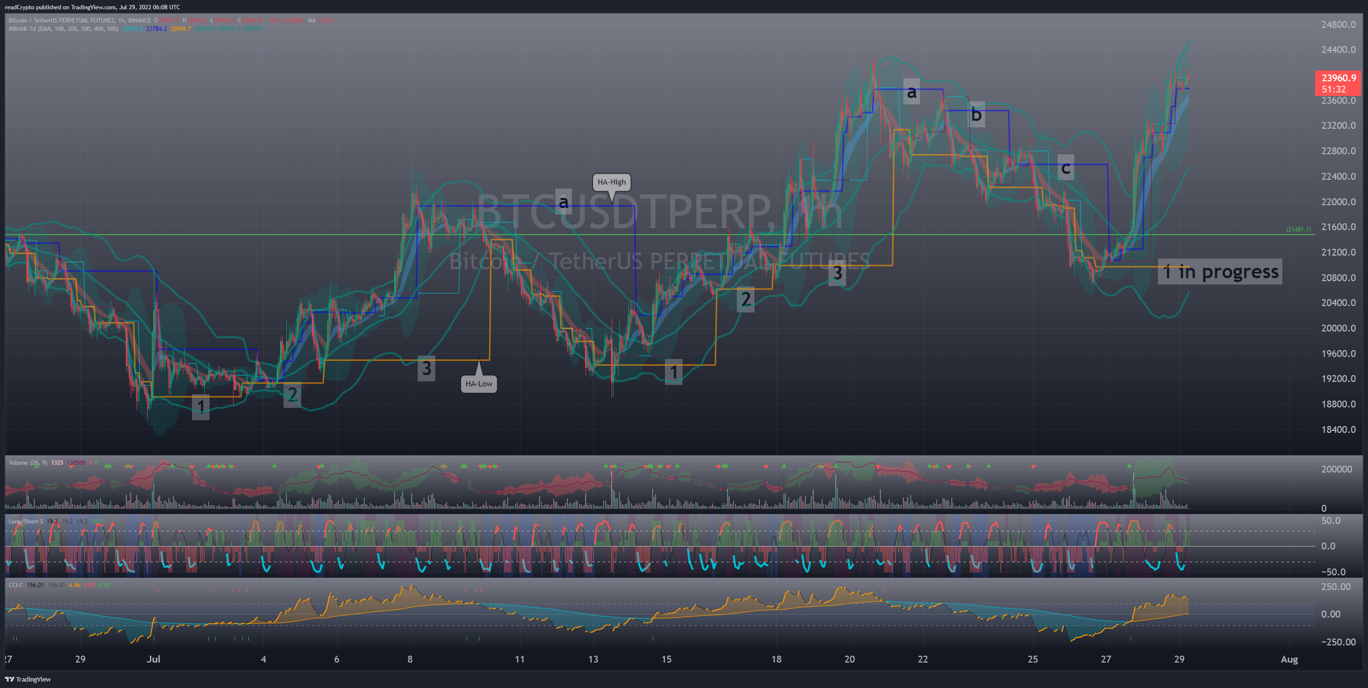
Task: Click the MRHAB-Td (EMA, 100, 200...) indicator legend
Action: tap(64, 29)
